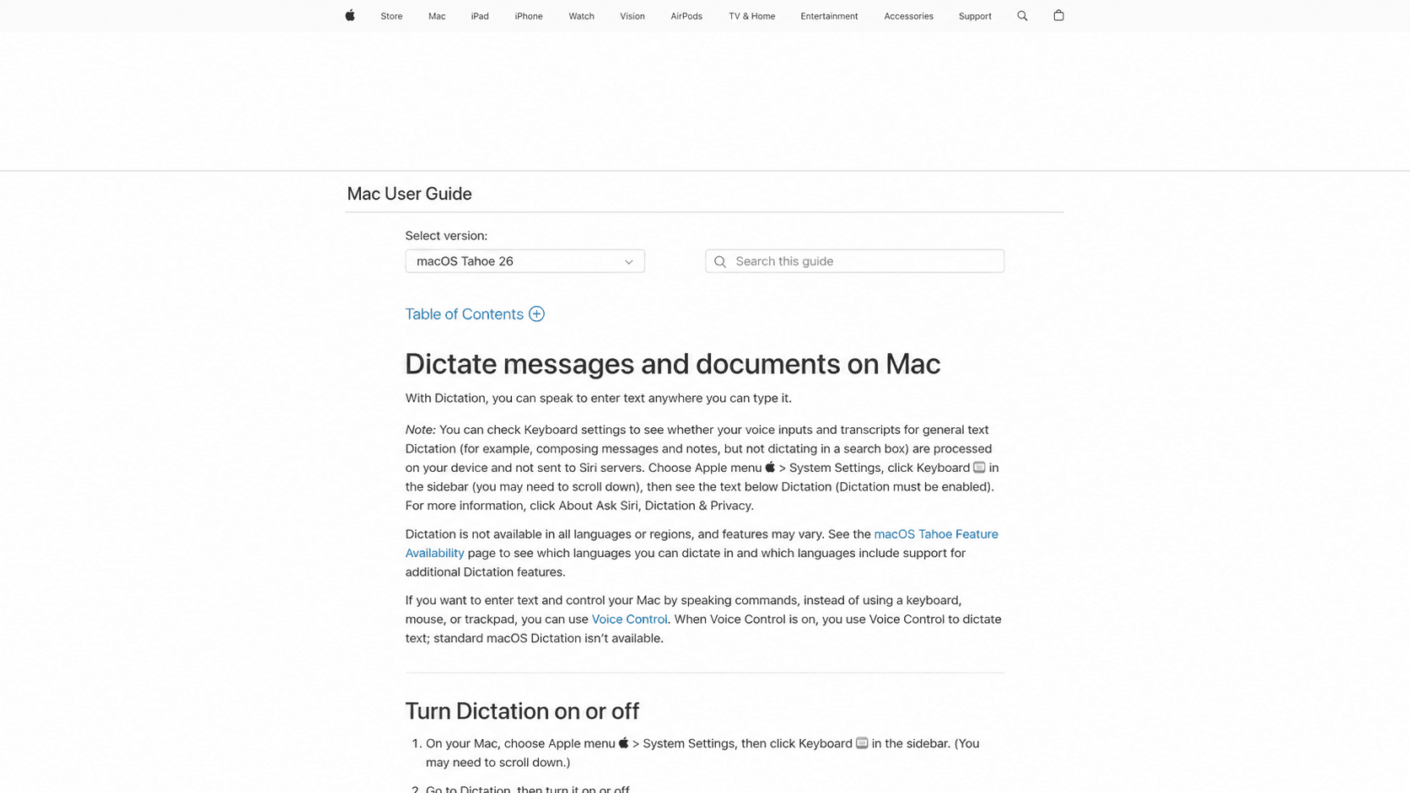Open the iPad menu item
This screenshot has height=793, width=1410.
click(x=480, y=16)
